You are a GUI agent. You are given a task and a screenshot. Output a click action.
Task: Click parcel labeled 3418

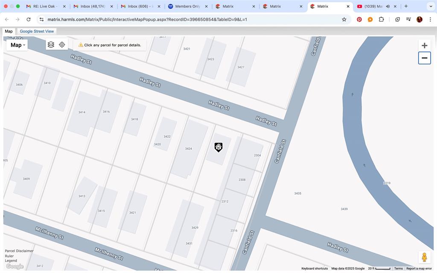coord(134,119)
